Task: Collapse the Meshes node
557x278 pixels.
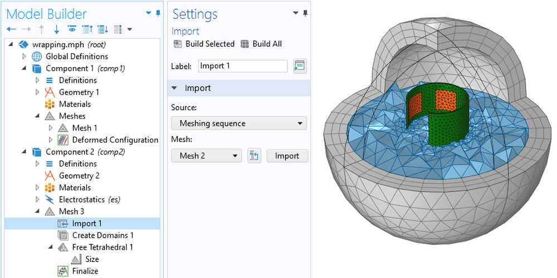Action: 37,116
